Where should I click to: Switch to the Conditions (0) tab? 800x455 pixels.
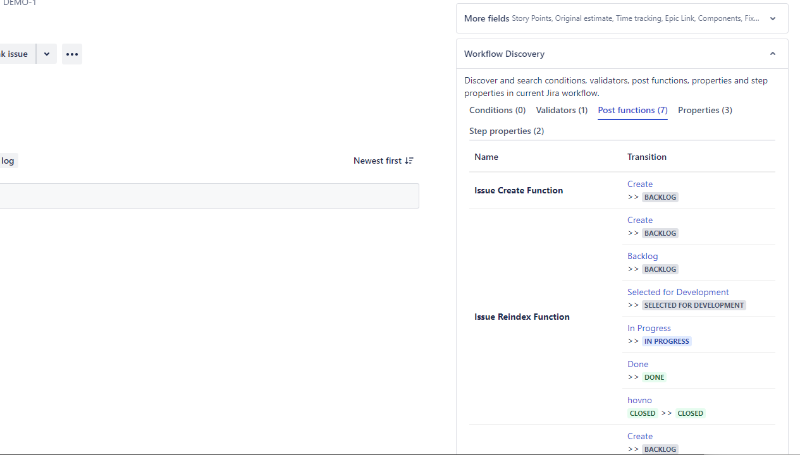(497, 110)
